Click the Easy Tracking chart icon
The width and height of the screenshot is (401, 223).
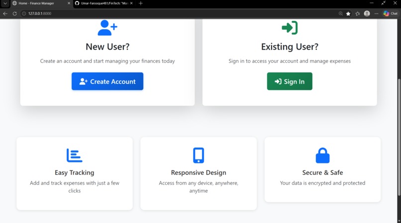point(75,155)
